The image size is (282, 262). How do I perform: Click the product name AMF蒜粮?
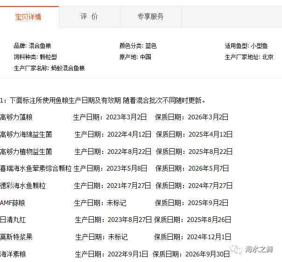(13, 203)
